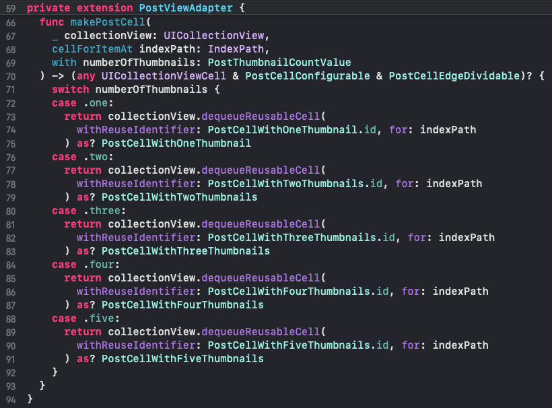The image size is (552, 408).
Task: Click withReuseIdentifier on line 82
Action: [x=136, y=237]
